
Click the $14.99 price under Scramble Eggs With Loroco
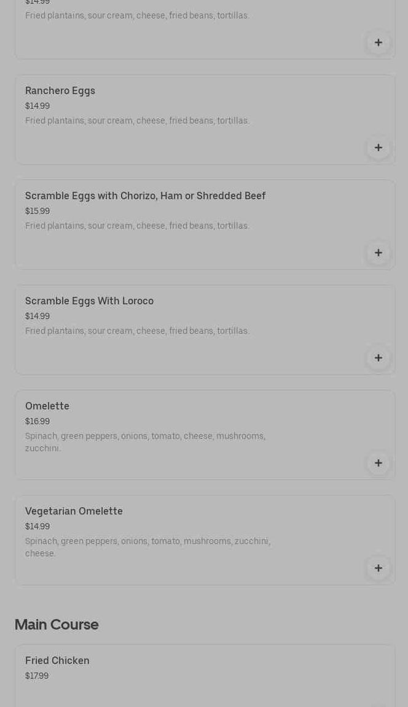(37, 317)
